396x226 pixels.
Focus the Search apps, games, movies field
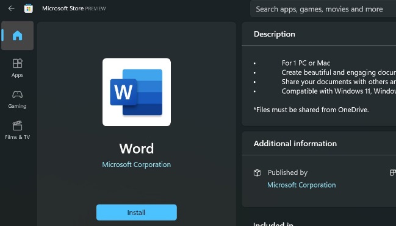323,9
